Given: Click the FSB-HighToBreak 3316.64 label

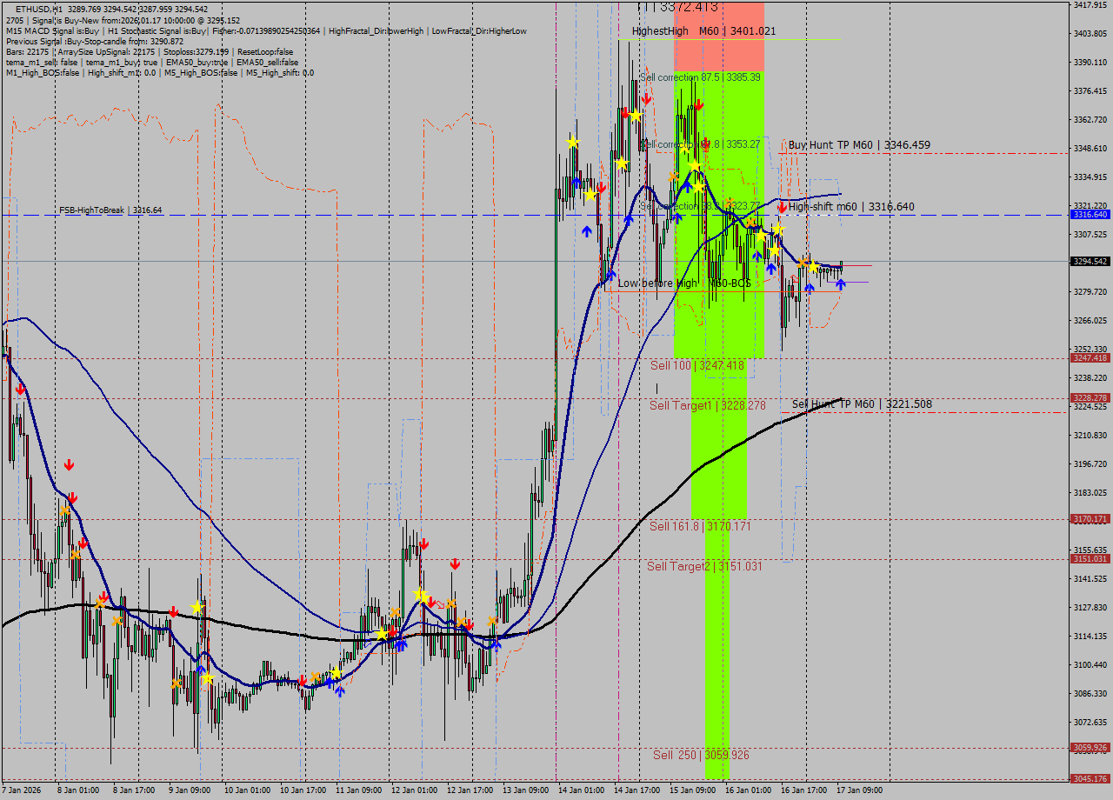Looking at the screenshot, I should tap(110, 210).
